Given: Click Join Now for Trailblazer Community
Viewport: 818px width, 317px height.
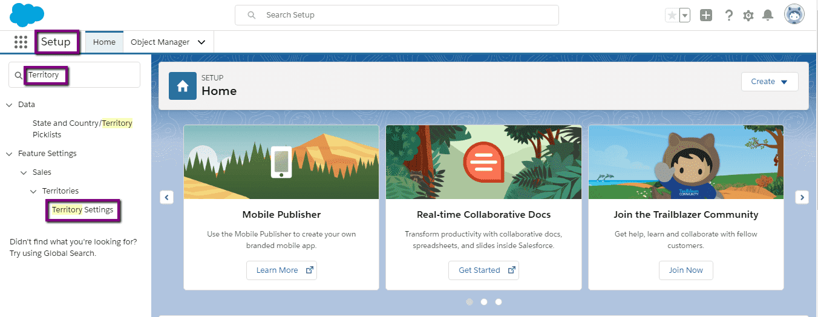Looking at the screenshot, I should [x=686, y=270].
